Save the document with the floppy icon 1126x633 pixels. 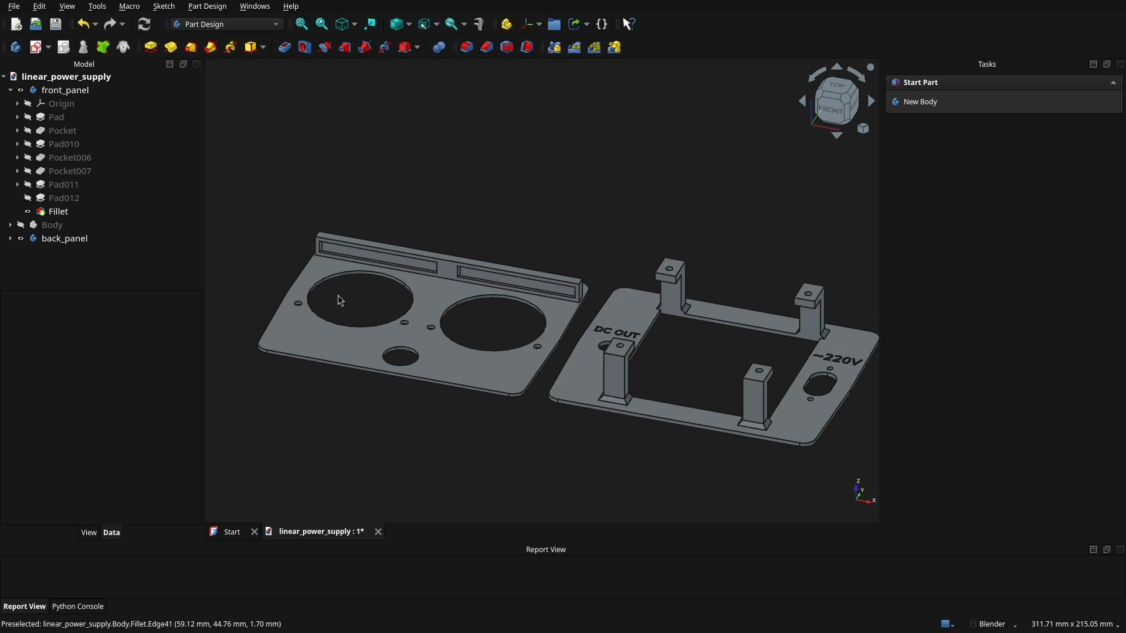pyautogui.click(x=56, y=24)
